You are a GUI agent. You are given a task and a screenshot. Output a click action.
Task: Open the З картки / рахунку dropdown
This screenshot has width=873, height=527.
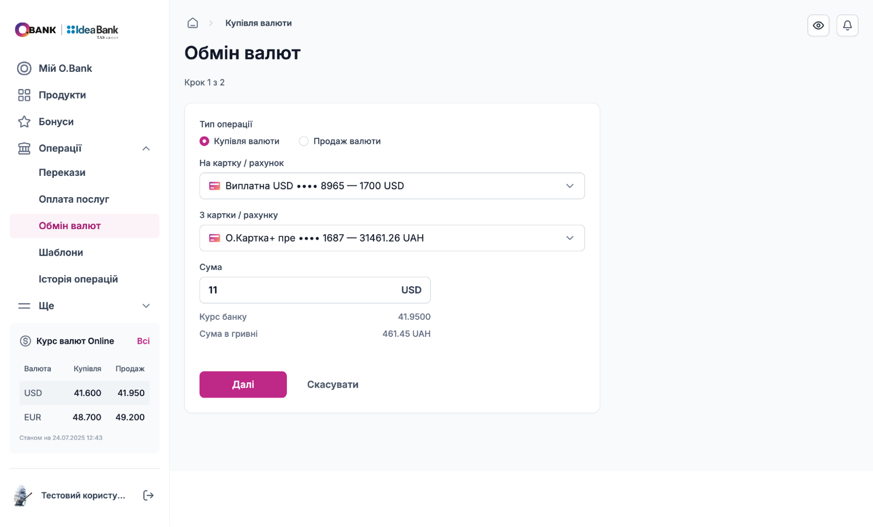(x=392, y=238)
